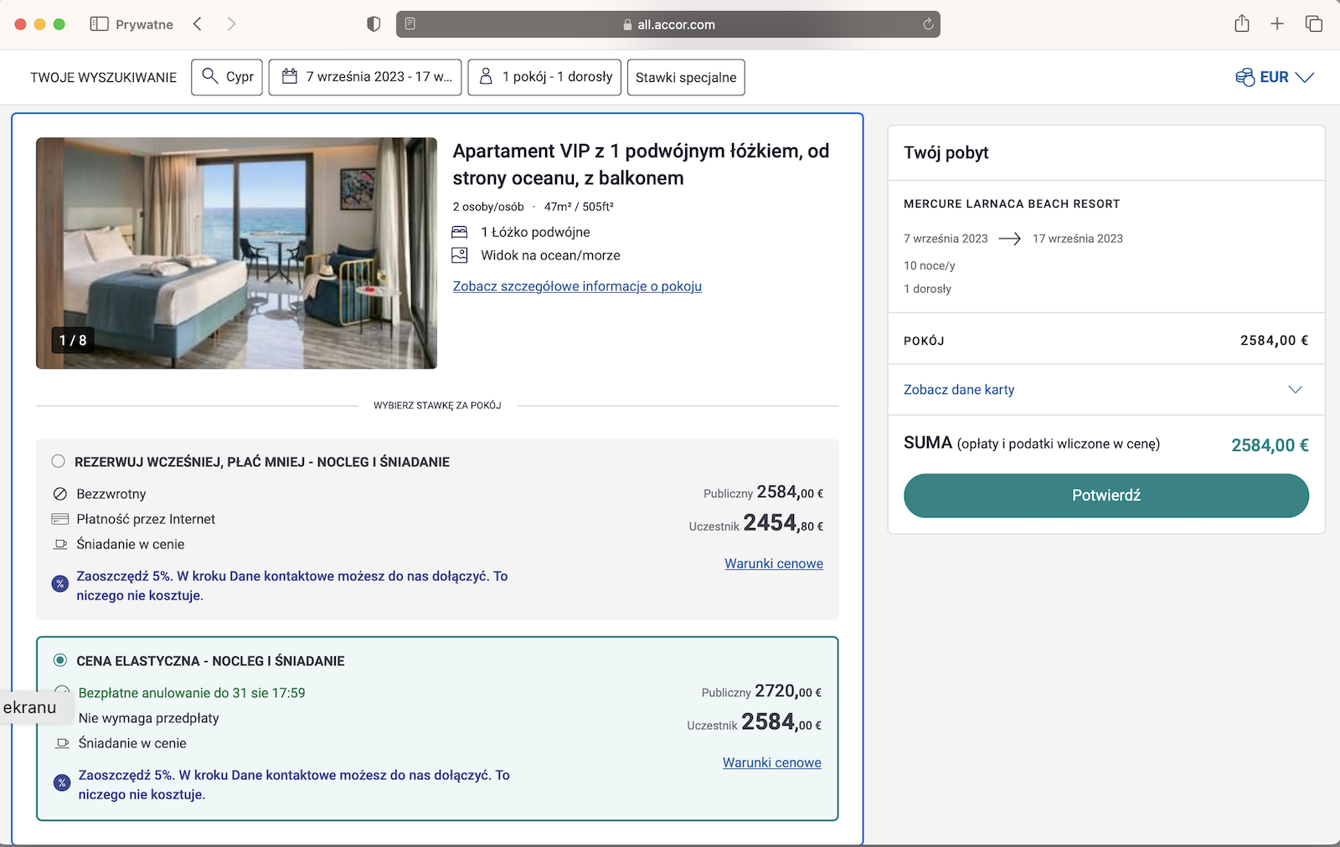The image size is (1340, 847).
Task: Click public price 2720,00 €
Action: tap(788, 691)
